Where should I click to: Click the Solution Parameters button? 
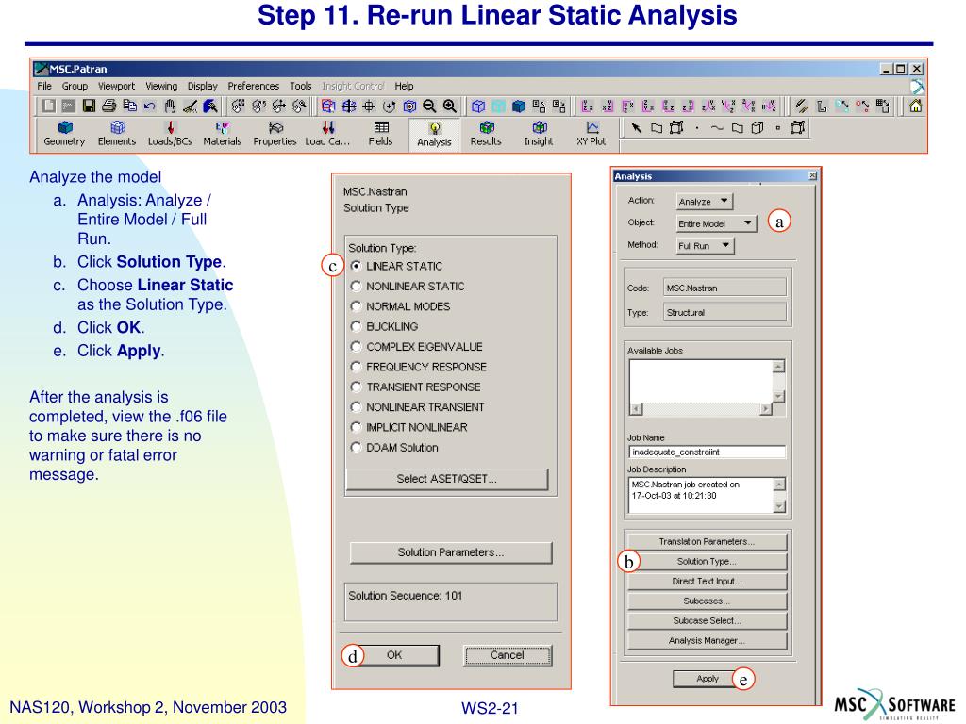tap(450, 552)
